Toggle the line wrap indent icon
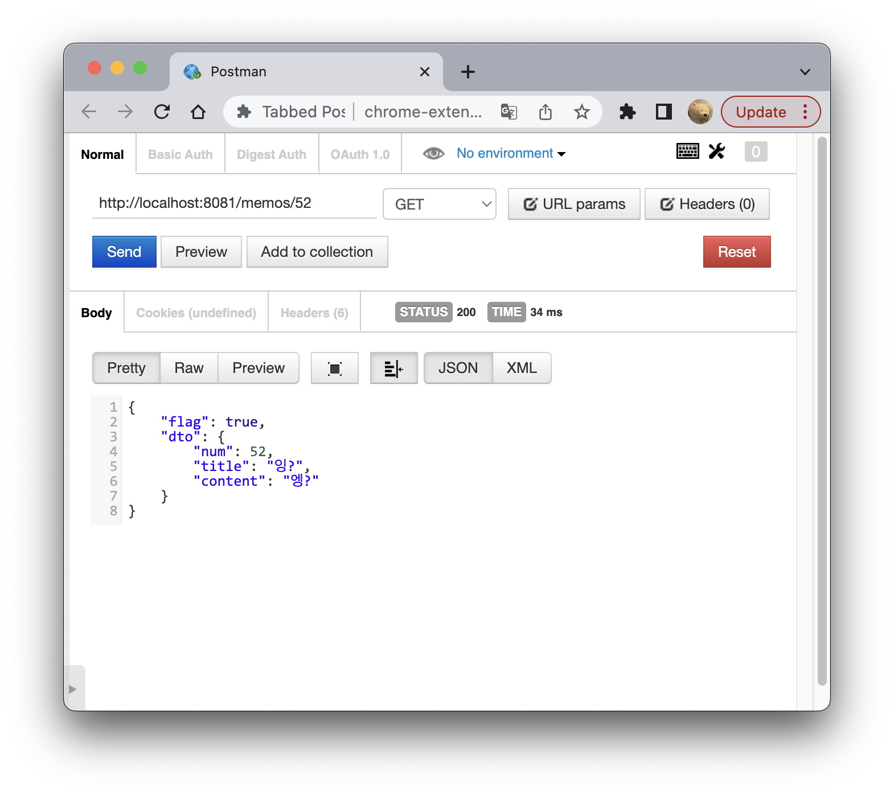 [393, 368]
